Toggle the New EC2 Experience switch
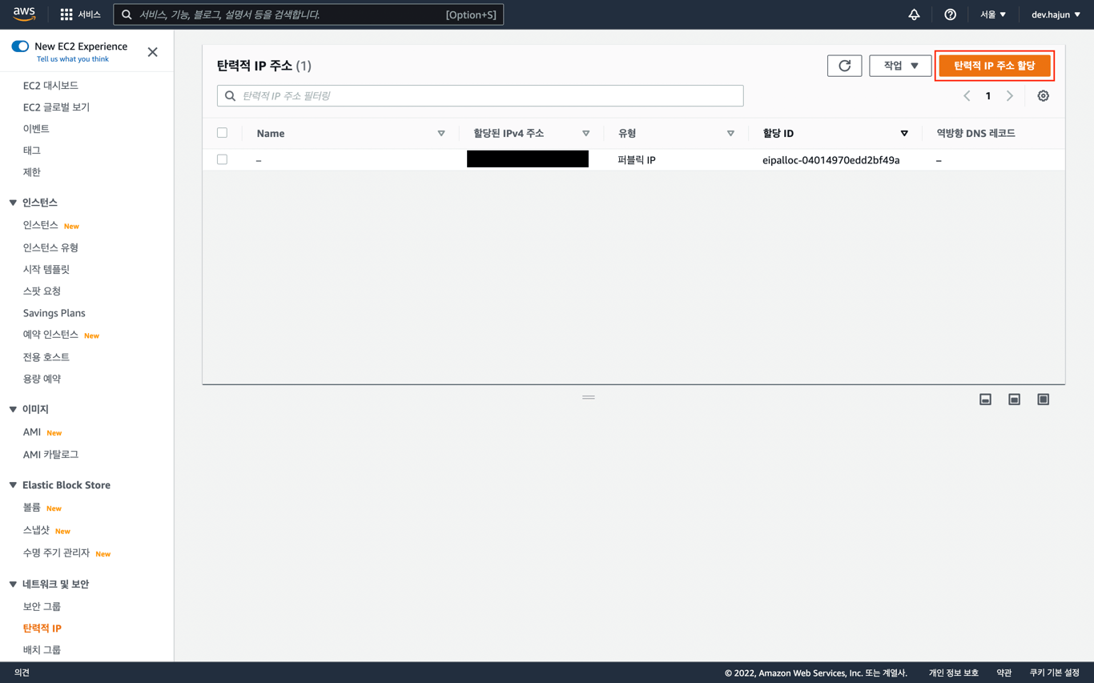The image size is (1094, 683). [x=20, y=46]
